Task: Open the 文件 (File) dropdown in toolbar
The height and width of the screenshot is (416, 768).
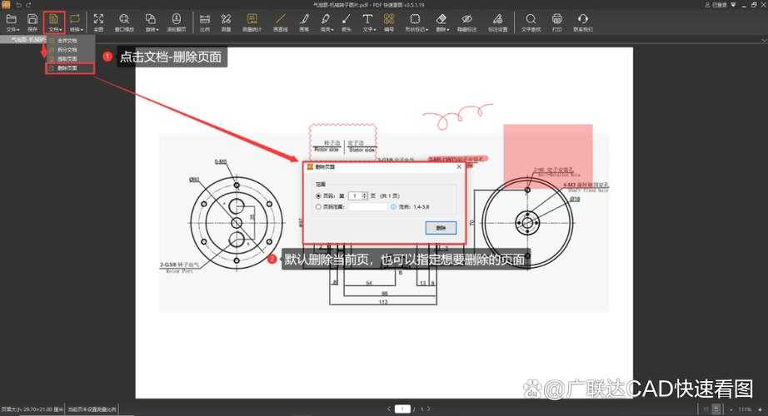Action: [x=12, y=22]
